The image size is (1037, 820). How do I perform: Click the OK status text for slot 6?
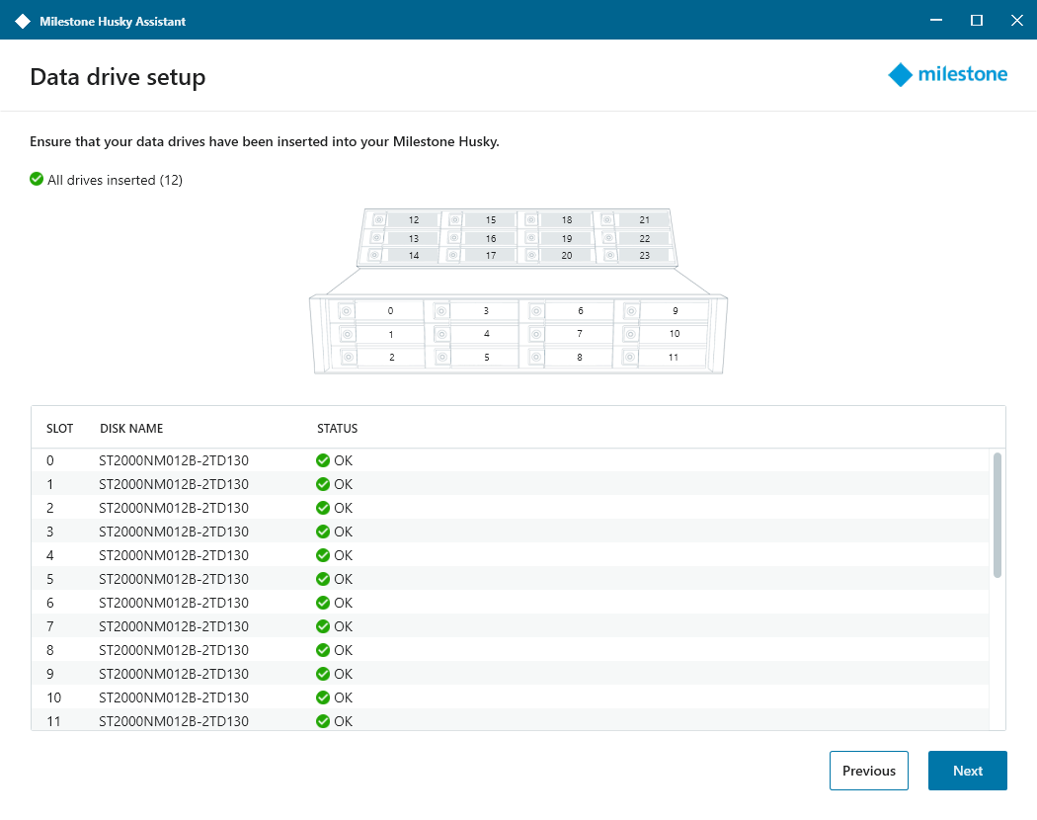(x=344, y=603)
